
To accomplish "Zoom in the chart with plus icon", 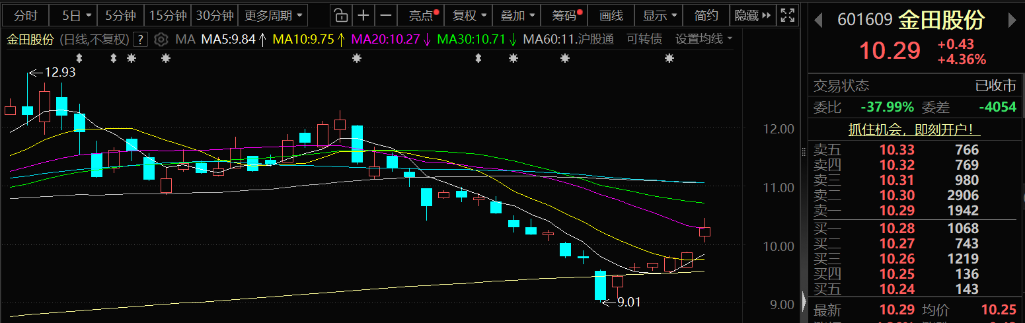I will pyautogui.click(x=363, y=15).
